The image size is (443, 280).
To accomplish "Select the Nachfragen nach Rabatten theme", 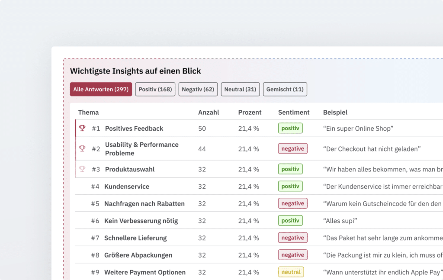I will pos(144,203).
